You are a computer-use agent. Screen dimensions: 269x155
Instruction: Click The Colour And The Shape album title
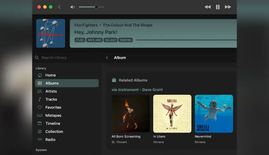(128, 25)
